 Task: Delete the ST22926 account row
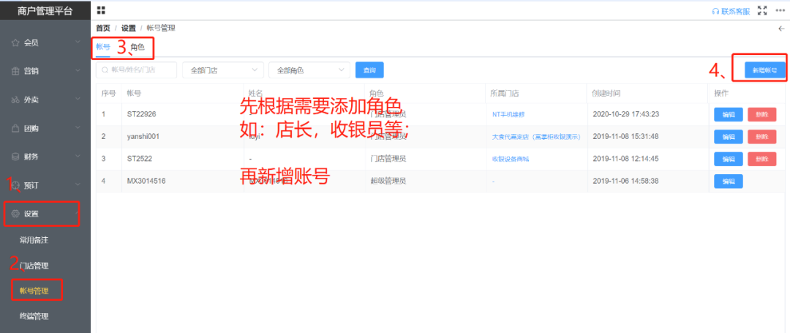pyautogui.click(x=761, y=114)
